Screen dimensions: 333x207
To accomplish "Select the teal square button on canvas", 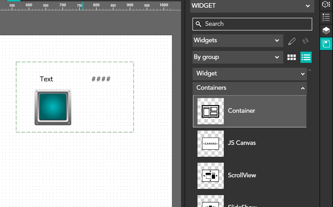I will pyautogui.click(x=53, y=107).
